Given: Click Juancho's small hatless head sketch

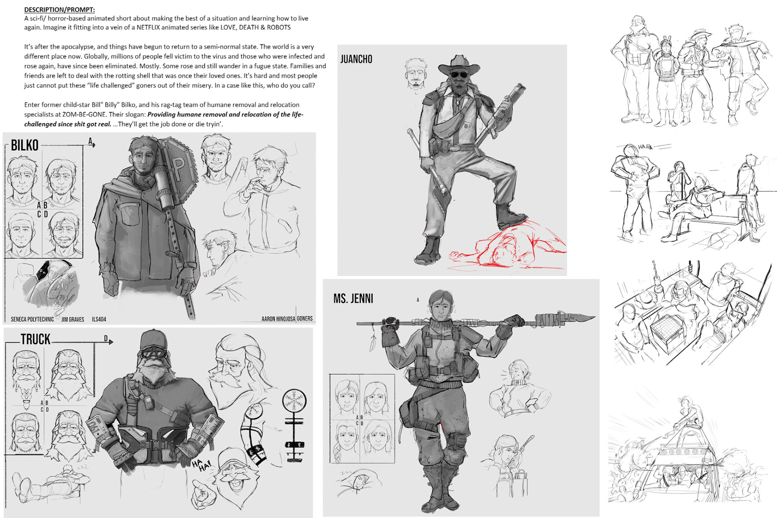Looking at the screenshot, I should [x=416, y=76].
